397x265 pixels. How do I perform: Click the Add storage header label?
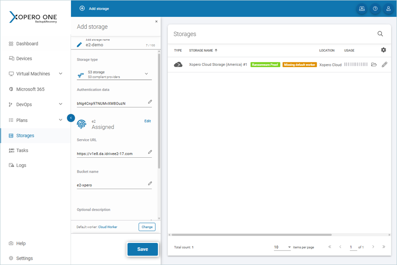click(99, 9)
